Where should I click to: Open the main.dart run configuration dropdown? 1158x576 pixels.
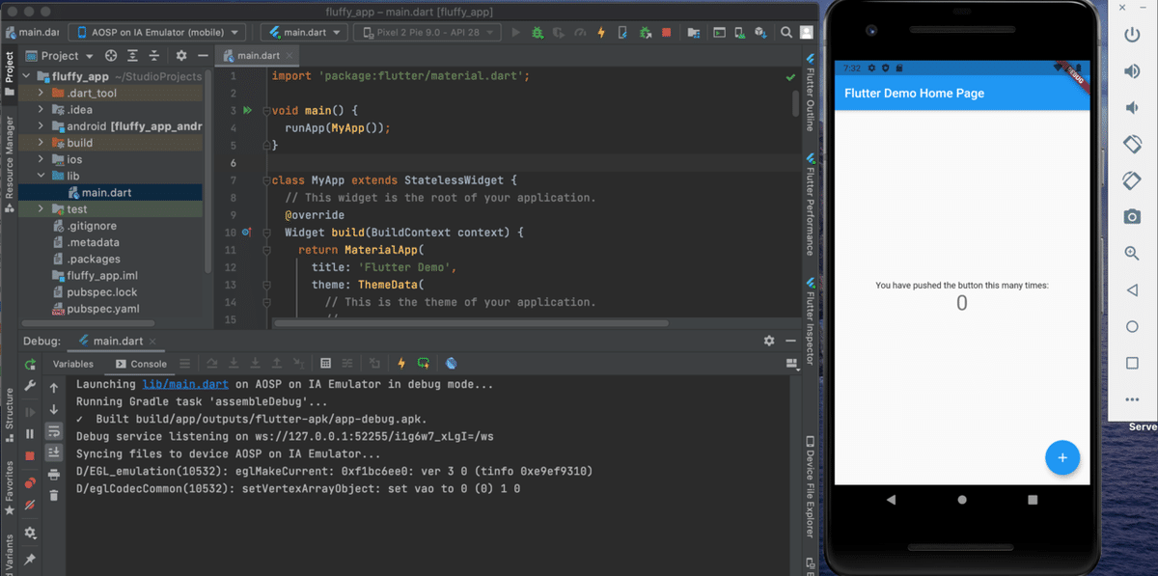coord(305,32)
